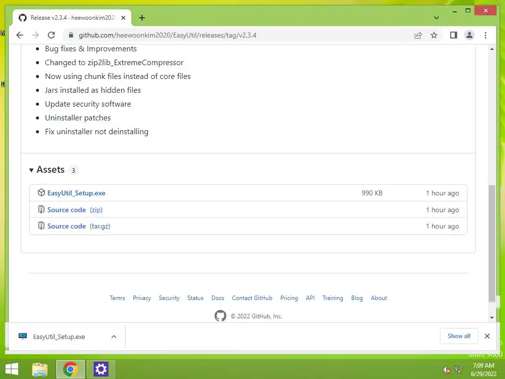This screenshot has width=505, height=379.
Task: Click the page scrollbar up arrow
Action: tap(492, 49)
